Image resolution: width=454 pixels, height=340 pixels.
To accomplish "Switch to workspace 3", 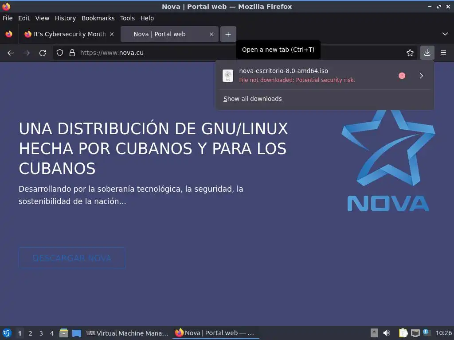I will click(41, 333).
